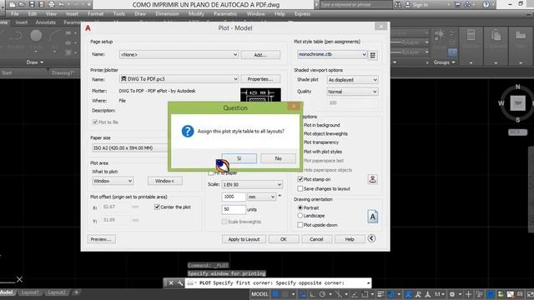Click the polar tracking icon in status bar
Image resolution: width=534 pixels, height=300 pixels.
(x=323, y=294)
